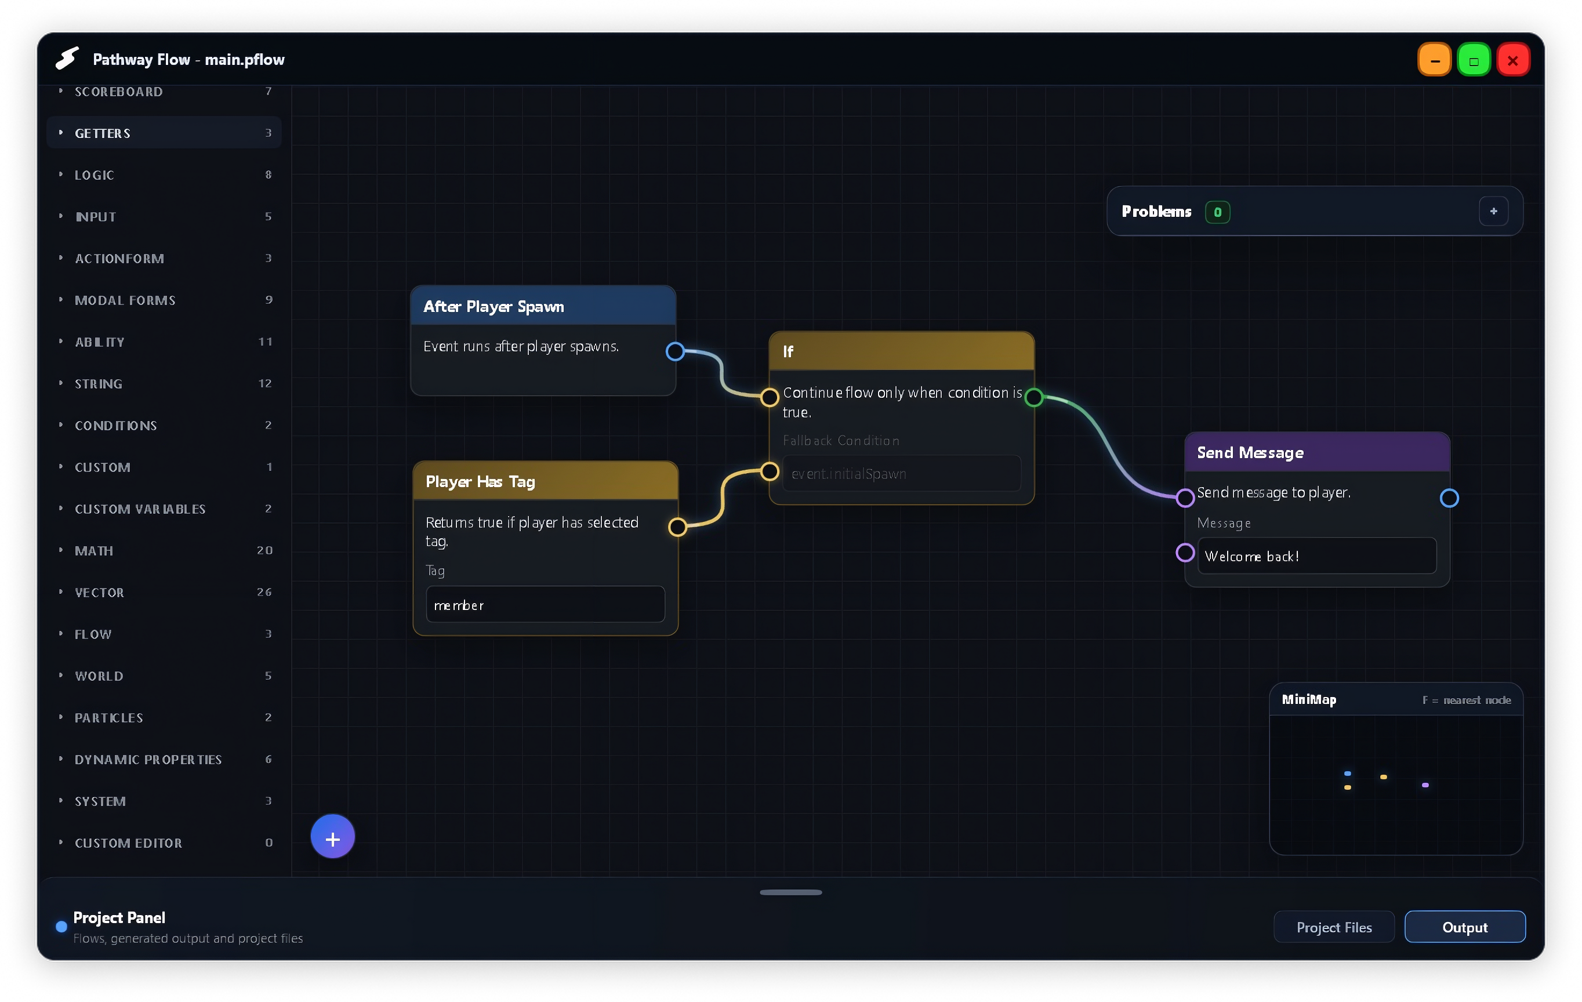Select the If node header
The image size is (1582, 1002).
(901, 351)
